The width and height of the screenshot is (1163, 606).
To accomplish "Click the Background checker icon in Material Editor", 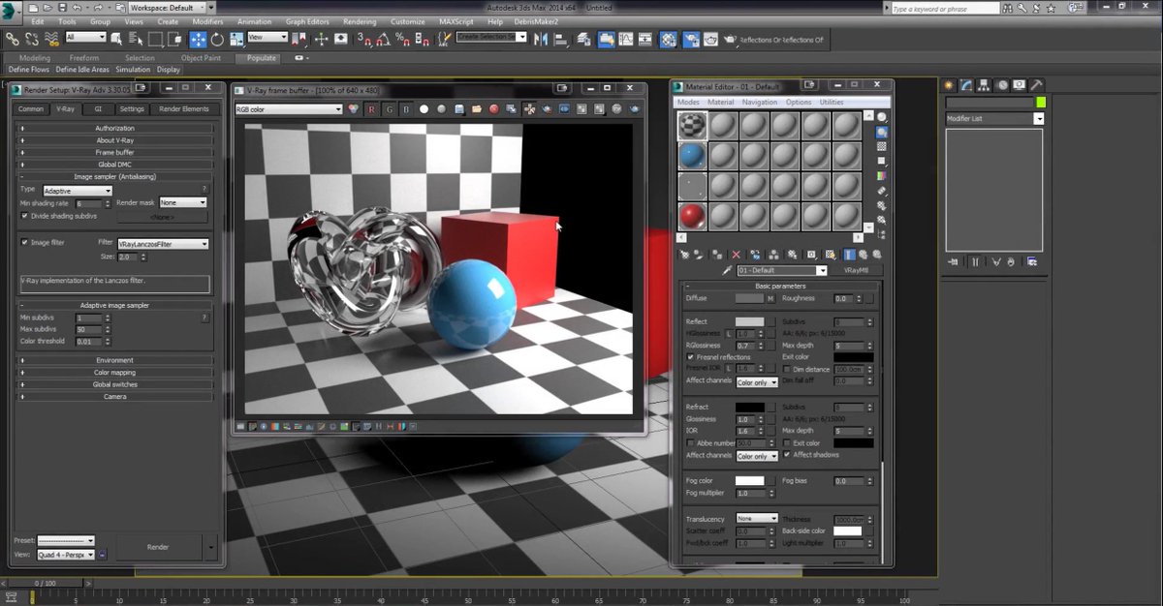I will (x=882, y=148).
